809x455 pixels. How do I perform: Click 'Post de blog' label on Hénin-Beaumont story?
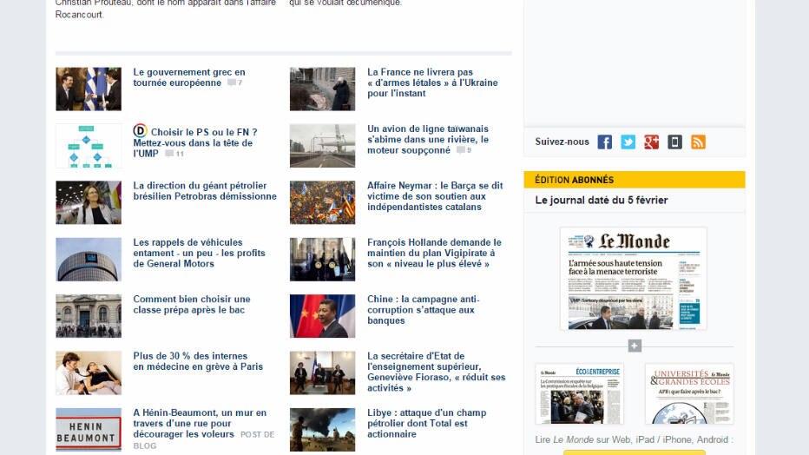tap(257, 435)
